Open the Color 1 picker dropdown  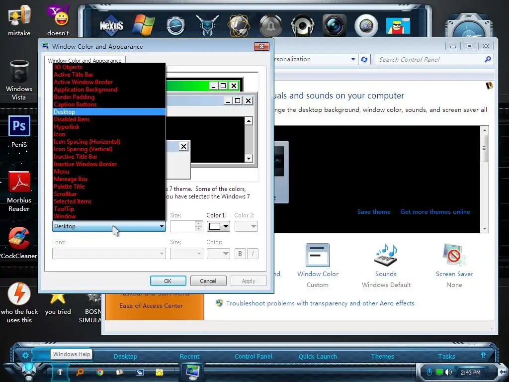(219, 226)
